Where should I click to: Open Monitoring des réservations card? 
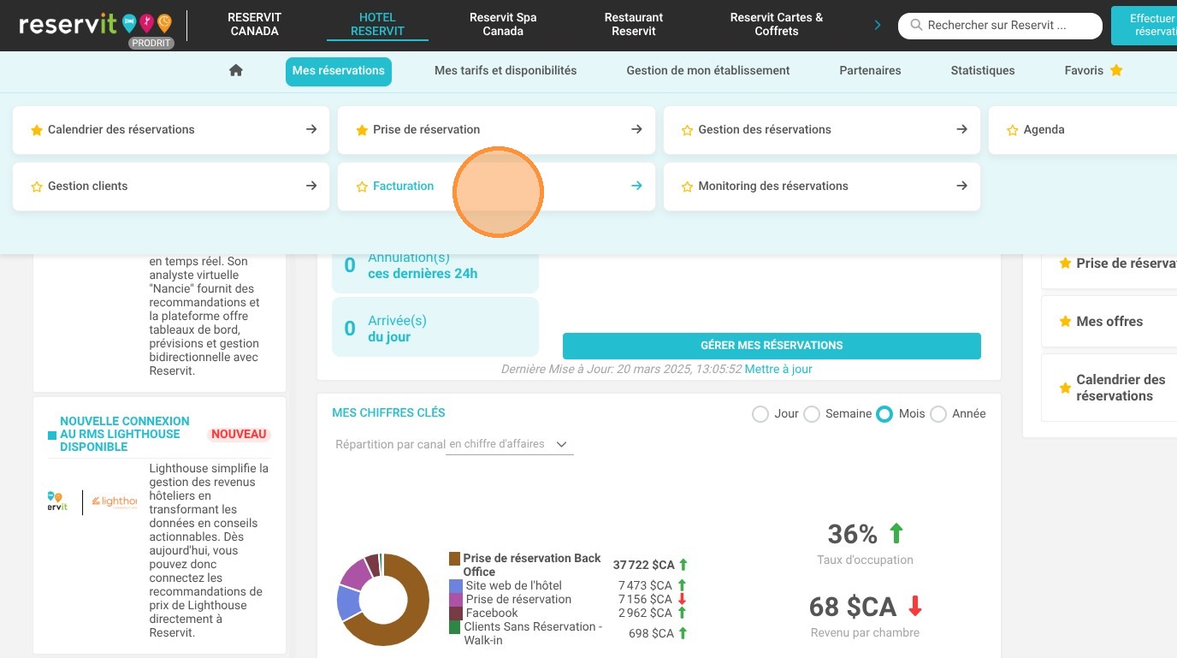coord(822,187)
